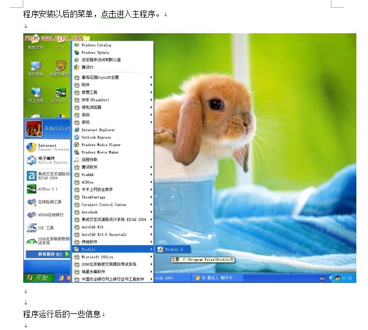Open 在线检测工具 in the start menu
The width and height of the screenshot is (368, 330).
click(47, 202)
